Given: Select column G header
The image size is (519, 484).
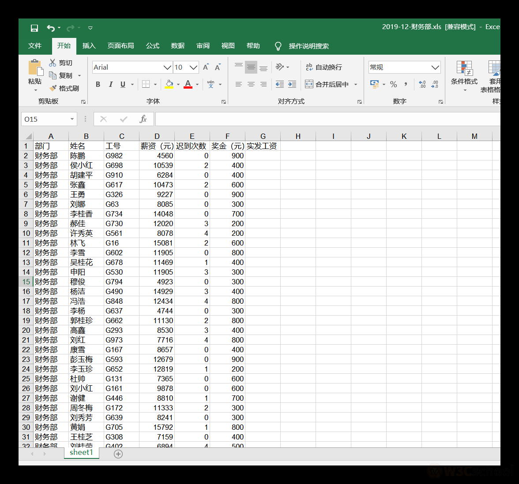Looking at the screenshot, I should click(263, 136).
